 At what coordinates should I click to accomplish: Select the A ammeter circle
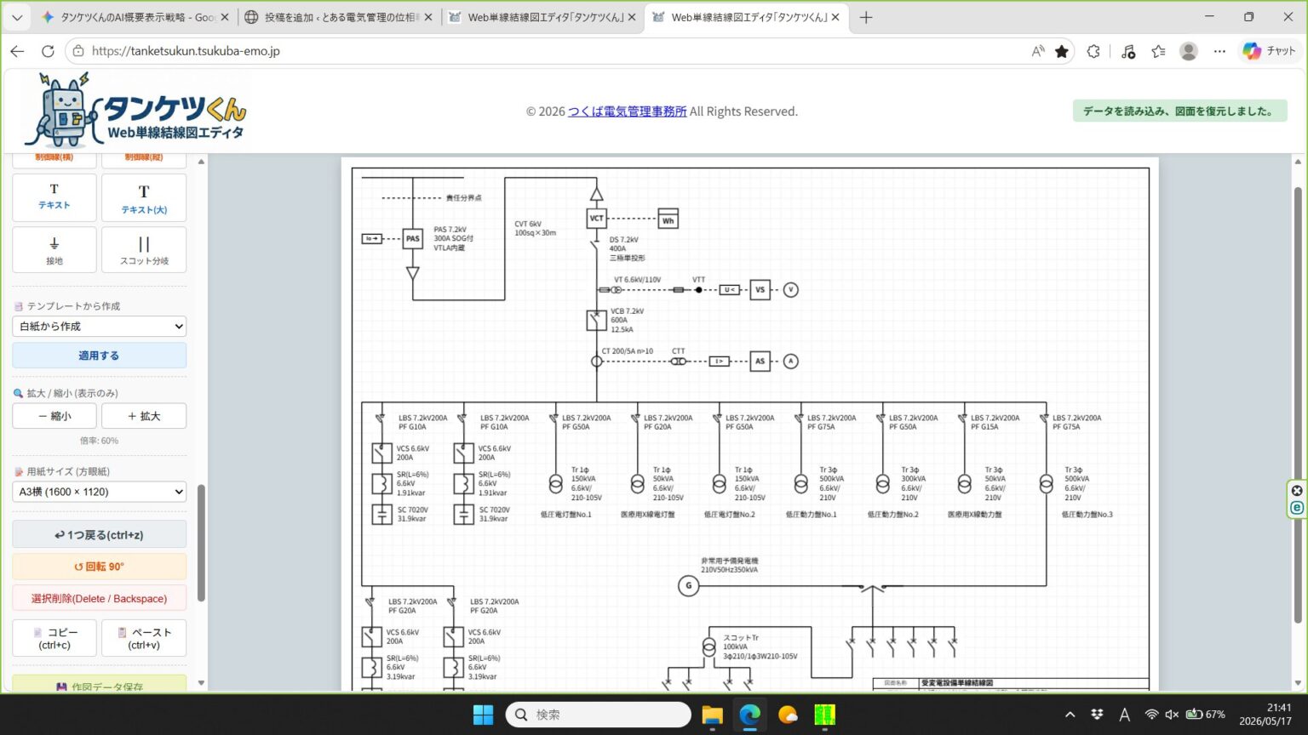[x=791, y=362]
